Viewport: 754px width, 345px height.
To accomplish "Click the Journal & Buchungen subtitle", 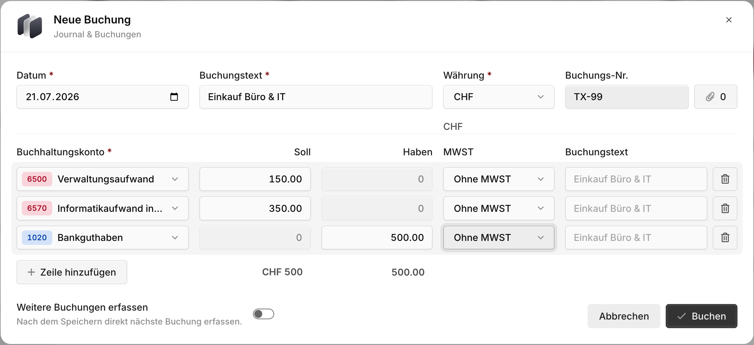I will pyautogui.click(x=97, y=34).
